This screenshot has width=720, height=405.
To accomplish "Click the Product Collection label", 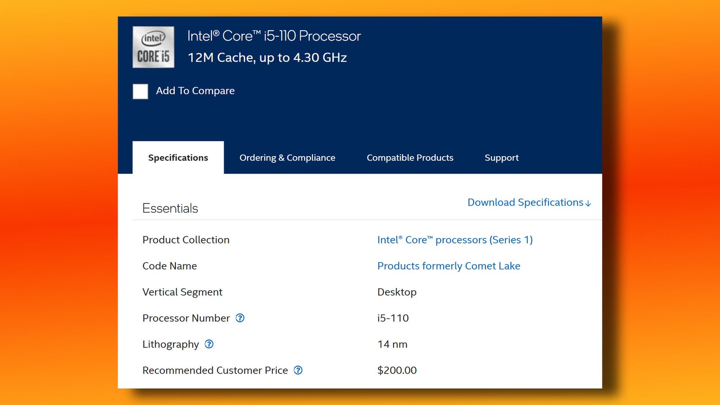I will 186,240.
